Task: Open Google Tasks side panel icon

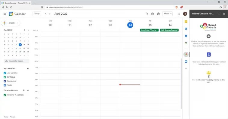Action: coord(186,29)
